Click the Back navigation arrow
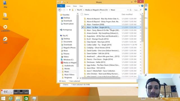 [60, 10]
